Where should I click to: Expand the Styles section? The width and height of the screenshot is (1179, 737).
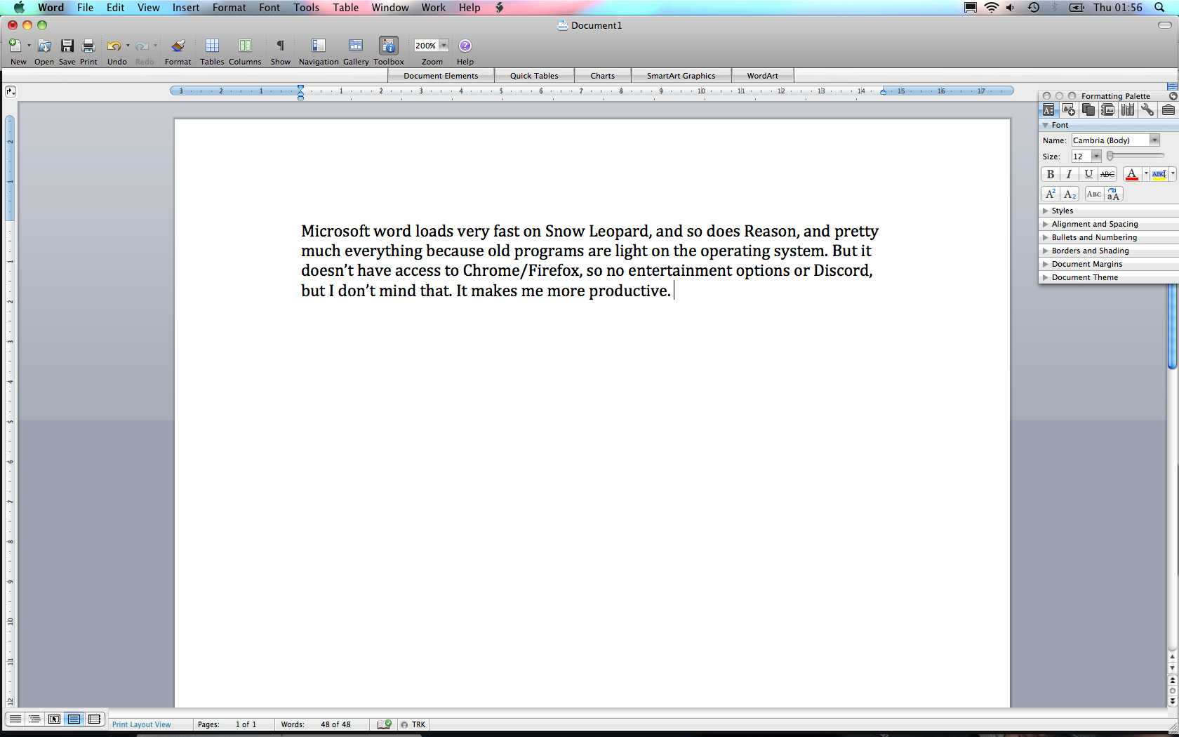click(1046, 211)
